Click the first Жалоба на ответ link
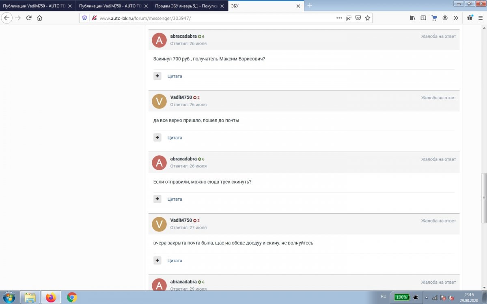487x304 pixels. click(x=438, y=36)
